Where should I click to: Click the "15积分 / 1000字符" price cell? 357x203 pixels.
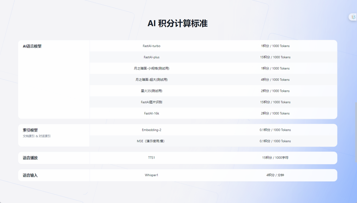click(275, 157)
